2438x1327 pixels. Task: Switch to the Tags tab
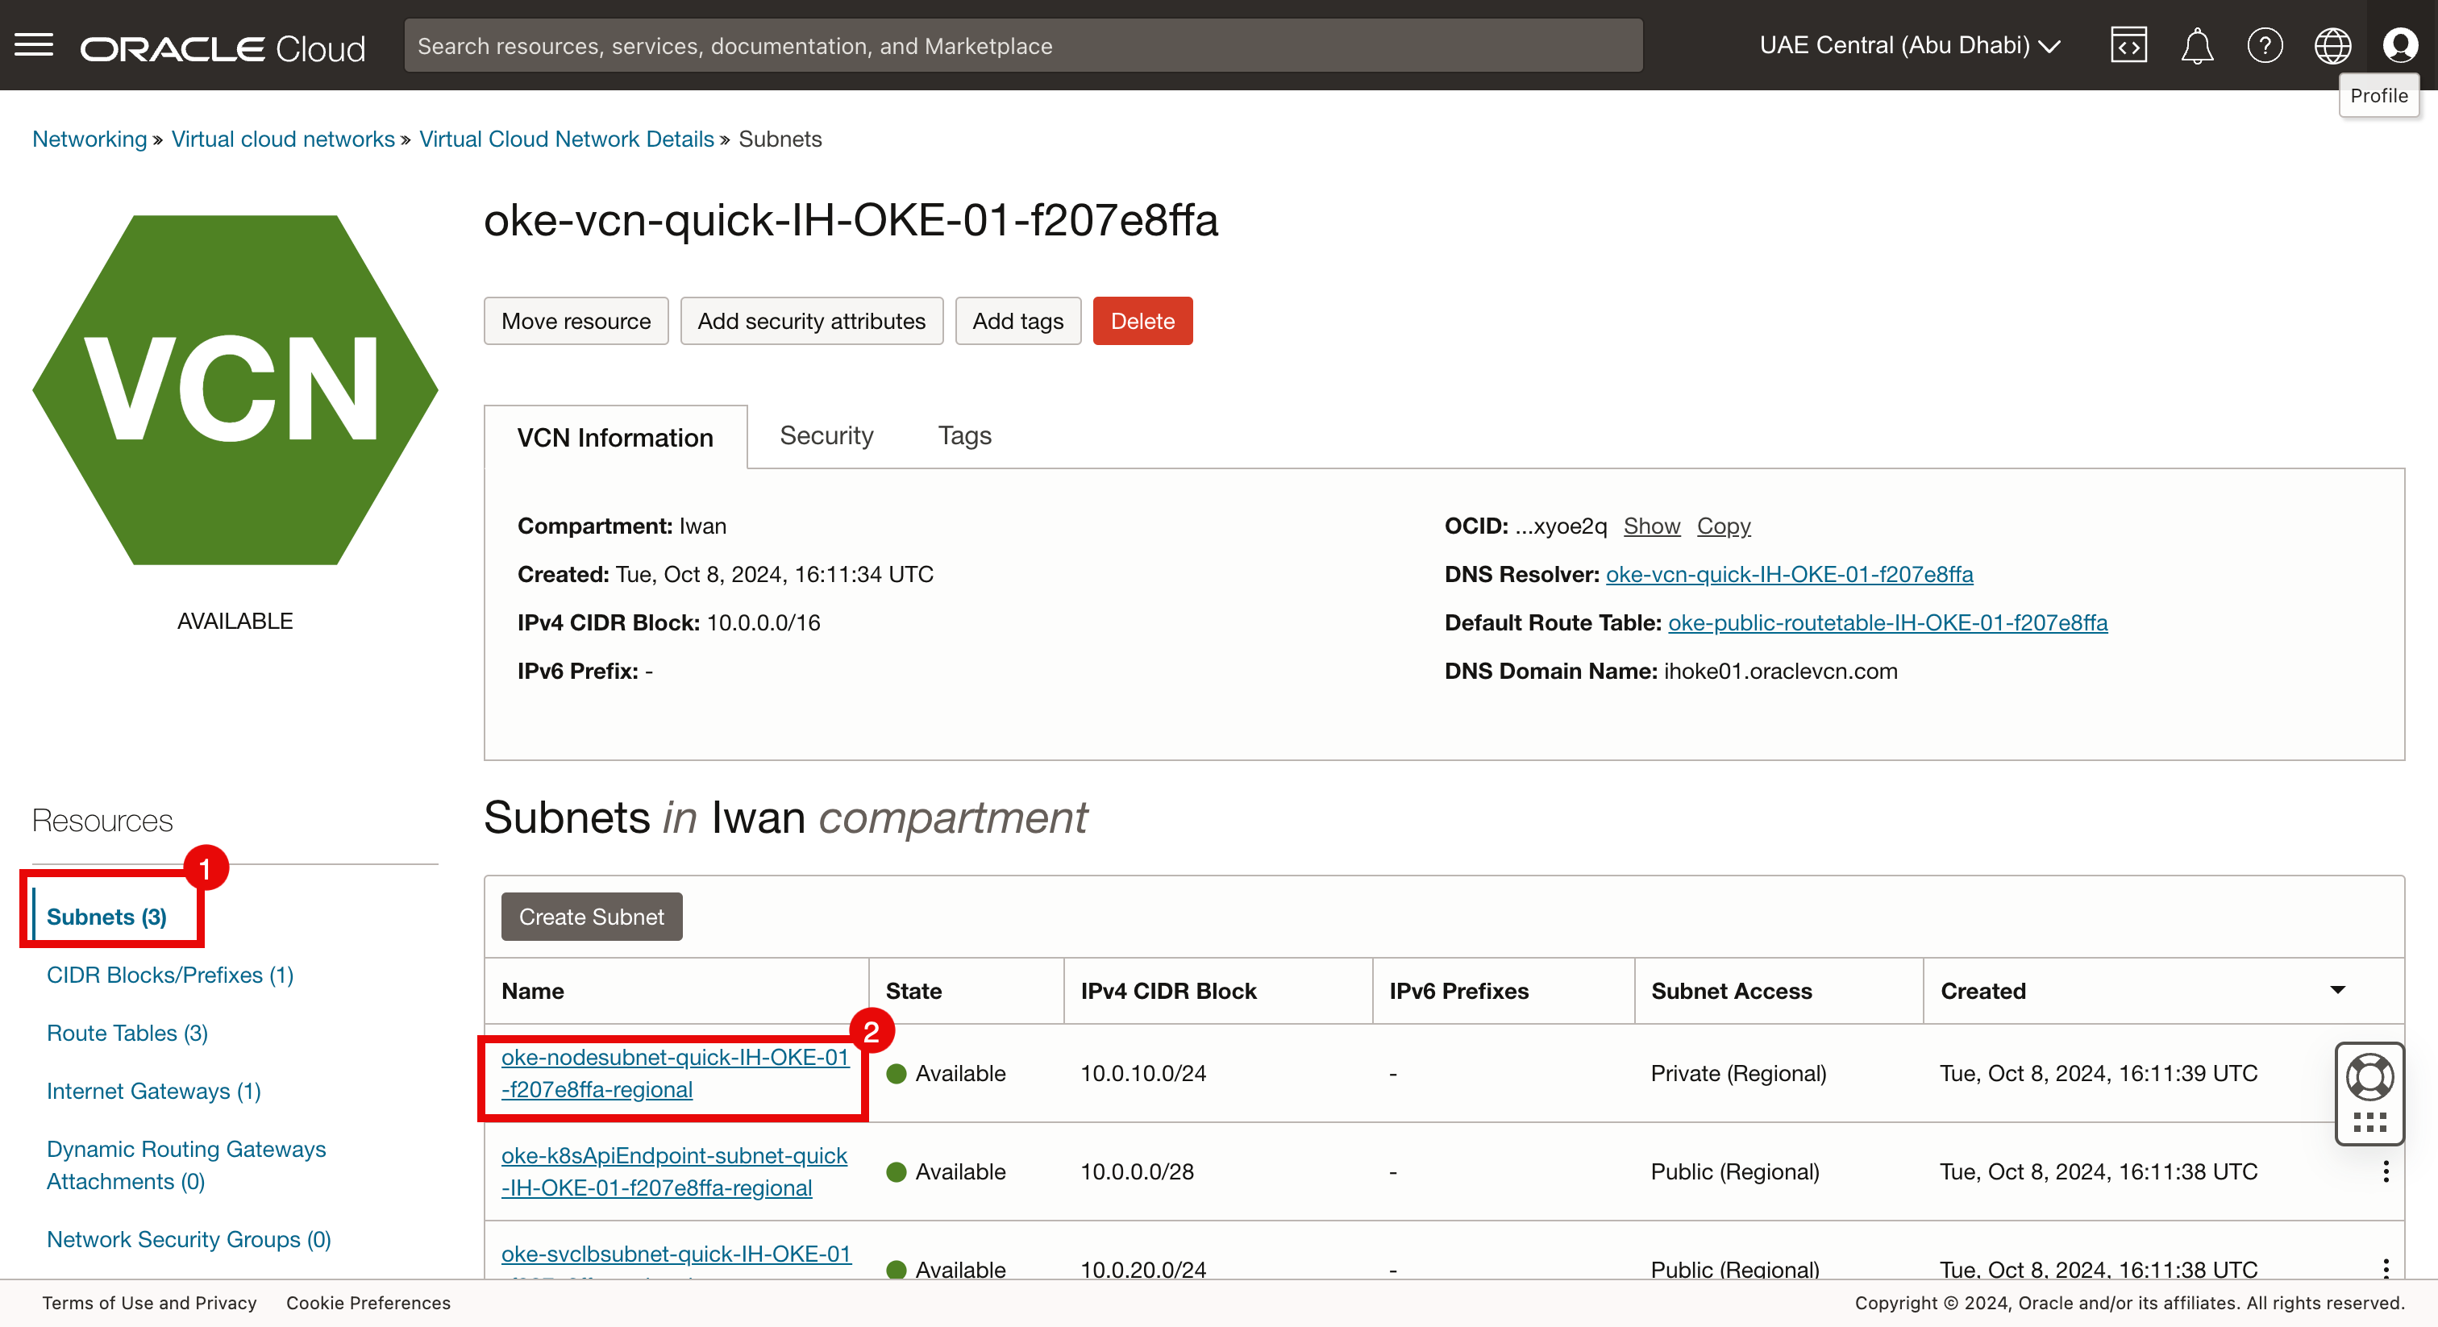click(x=963, y=435)
